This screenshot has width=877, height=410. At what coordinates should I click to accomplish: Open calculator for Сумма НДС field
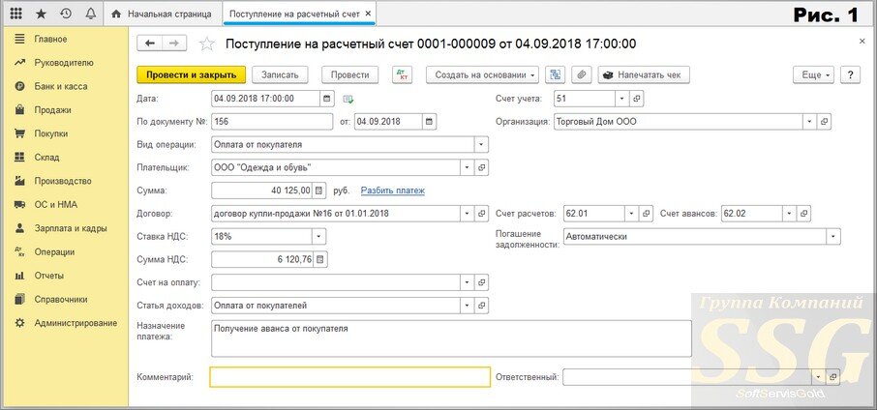click(319, 260)
